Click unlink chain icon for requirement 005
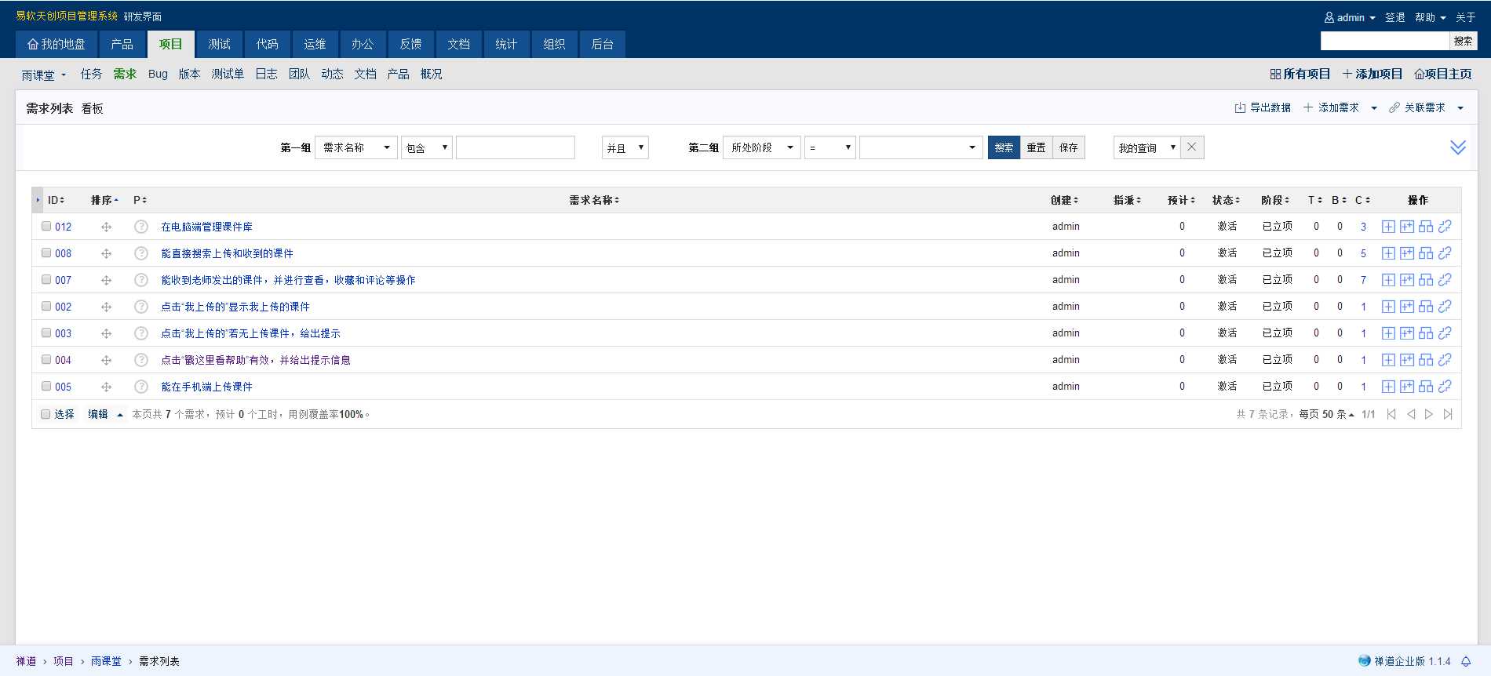The width and height of the screenshot is (1491, 676). tap(1445, 387)
